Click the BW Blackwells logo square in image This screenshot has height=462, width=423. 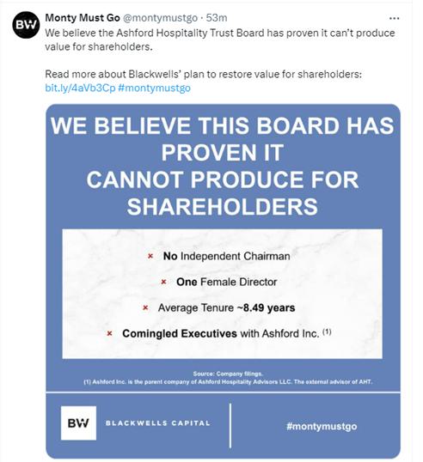(x=78, y=422)
